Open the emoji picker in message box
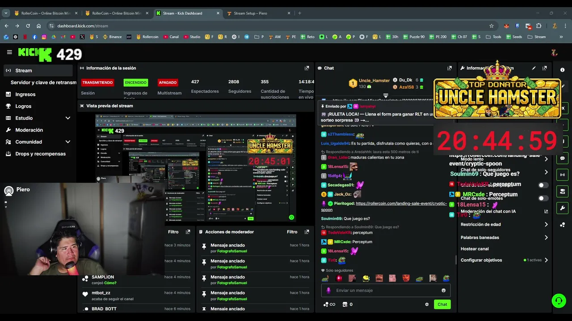 coord(443,290)
